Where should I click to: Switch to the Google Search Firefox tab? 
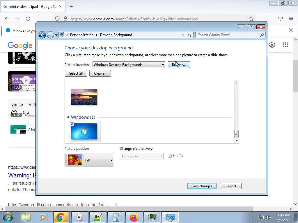click(33, 6)
